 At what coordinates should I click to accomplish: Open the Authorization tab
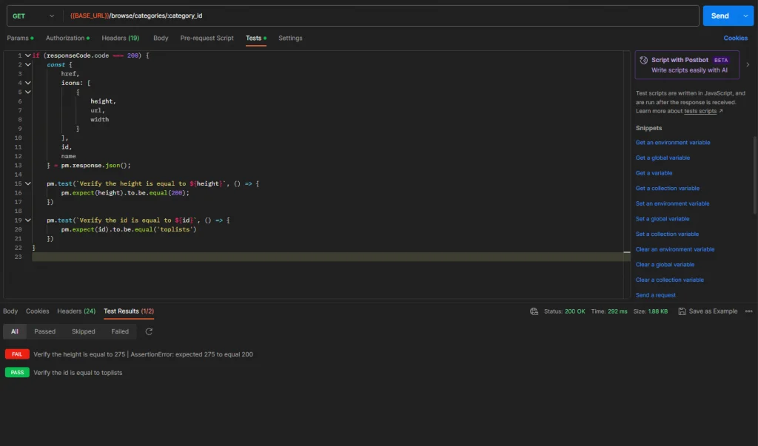click(x=67, y=38)
